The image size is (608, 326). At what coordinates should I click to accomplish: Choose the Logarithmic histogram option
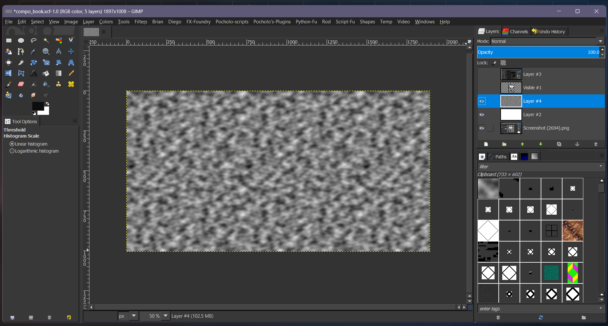pyautogui.click(x=34, y=151)
